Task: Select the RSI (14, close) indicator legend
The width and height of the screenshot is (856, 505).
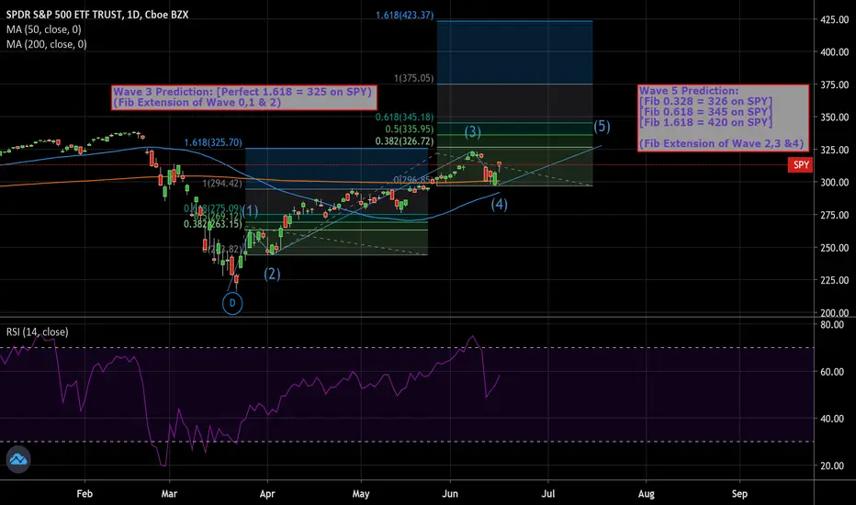Action: tap(37, 332)
